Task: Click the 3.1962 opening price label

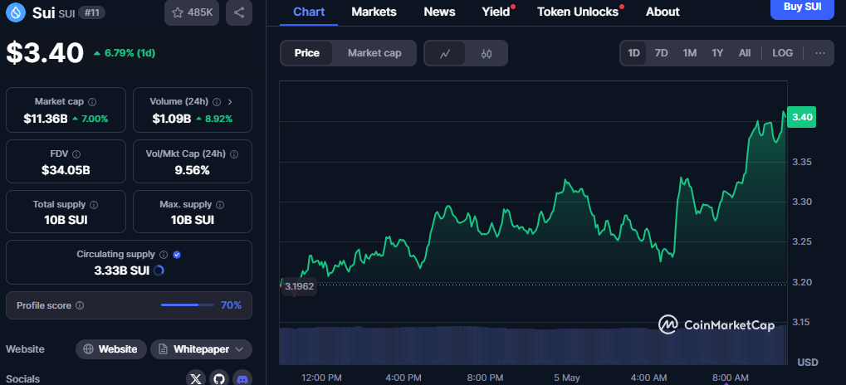Action: pyautogui.click(x=299, y=286)
